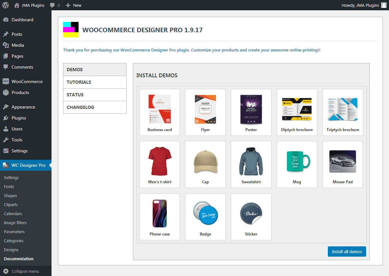Open the Image filters submenu
Viewport: 389px width, 276px height.
coord(15,223)
